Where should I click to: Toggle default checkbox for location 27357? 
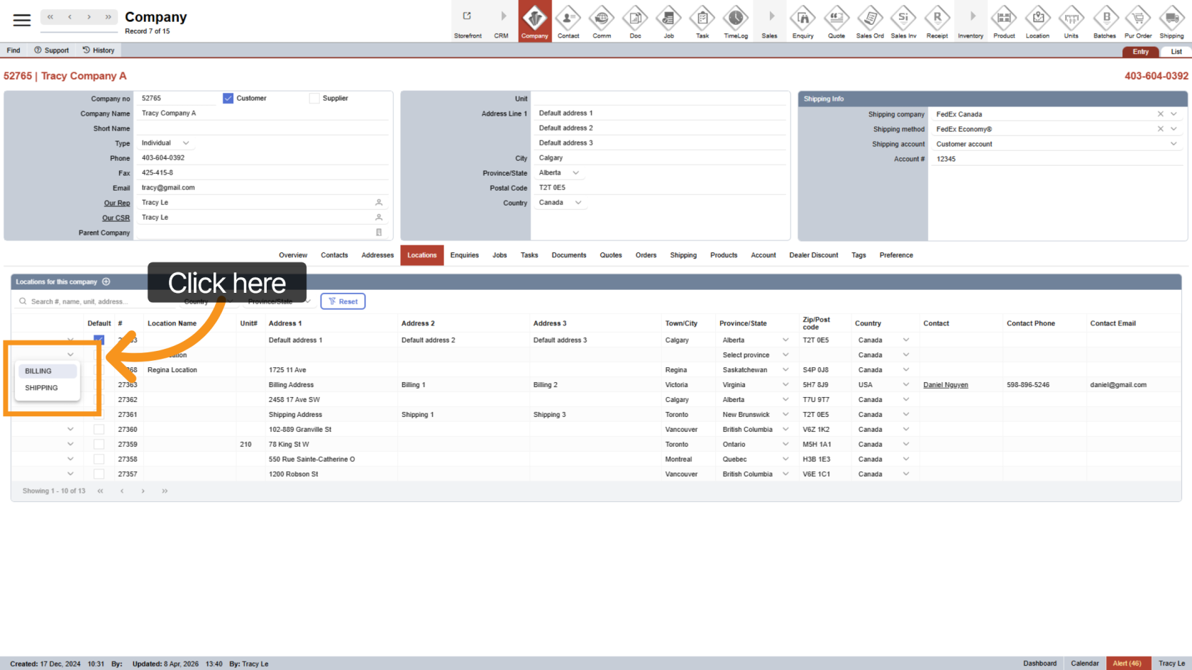(x=99, y=474)
